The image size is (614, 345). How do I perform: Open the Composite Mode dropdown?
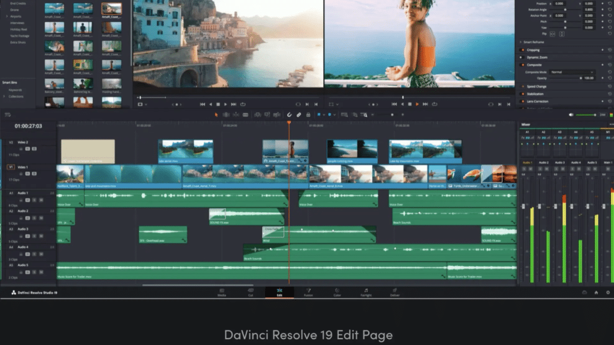[x=573, y=72]
